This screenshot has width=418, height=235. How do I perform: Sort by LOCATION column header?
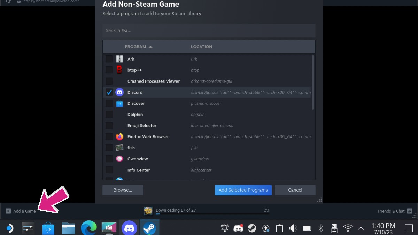point(201,47)
